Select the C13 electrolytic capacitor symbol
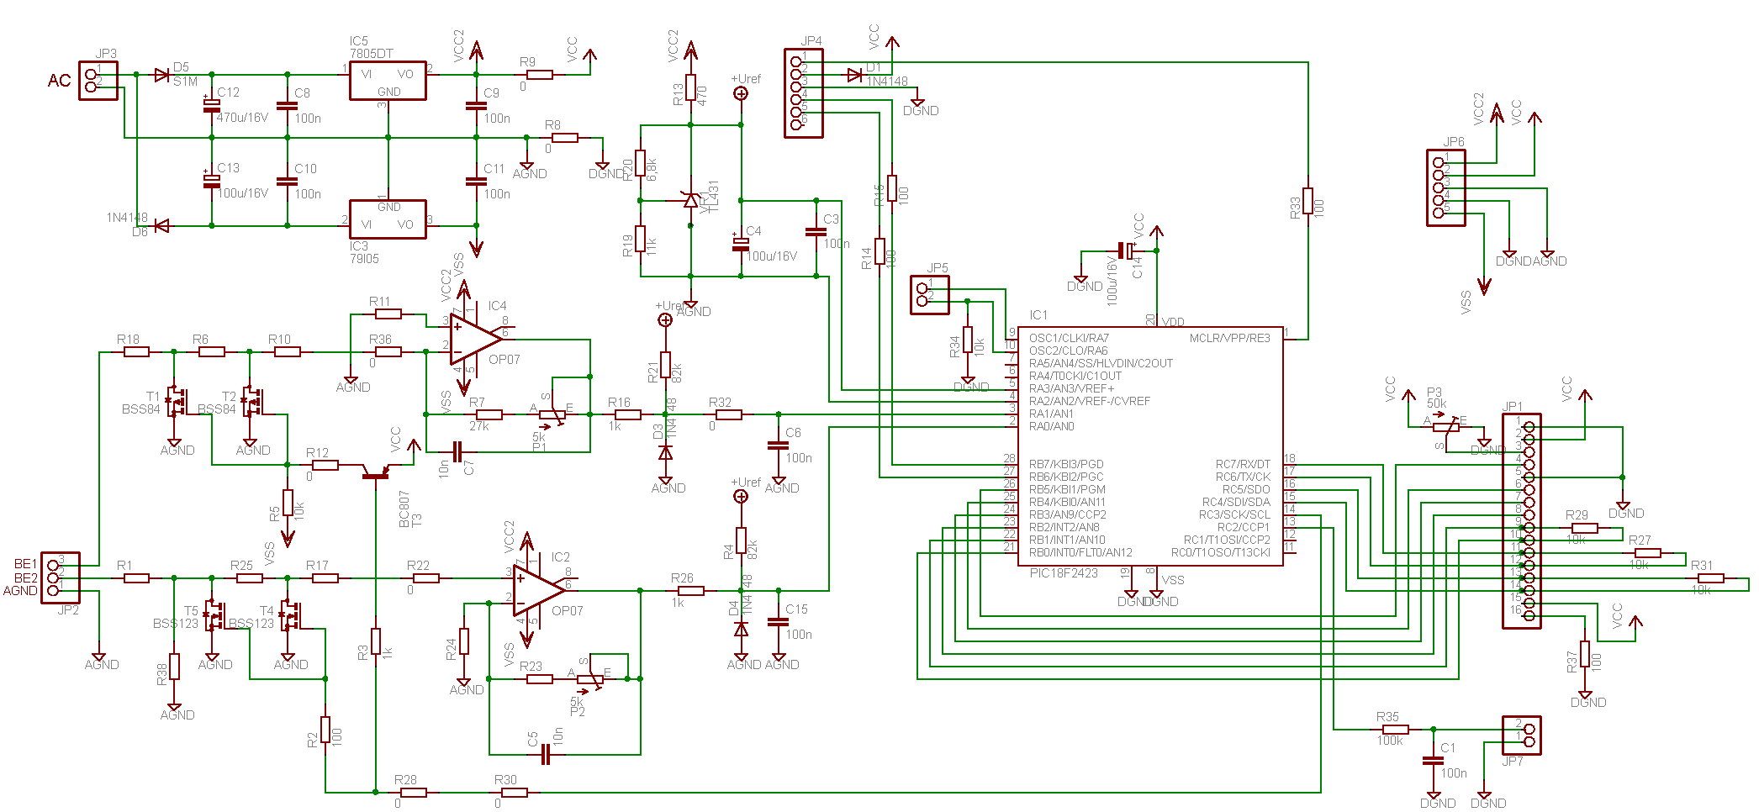The height and width of the screenshot is (812, 1759). coord(211,180)
